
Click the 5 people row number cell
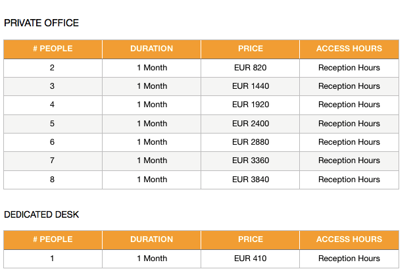[52, 124]
